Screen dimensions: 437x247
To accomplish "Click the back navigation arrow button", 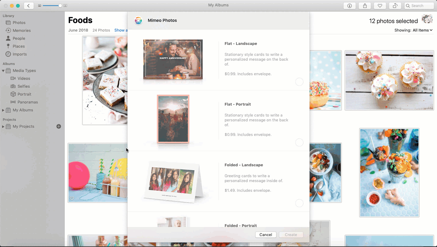I will click(x=29, y=6).
